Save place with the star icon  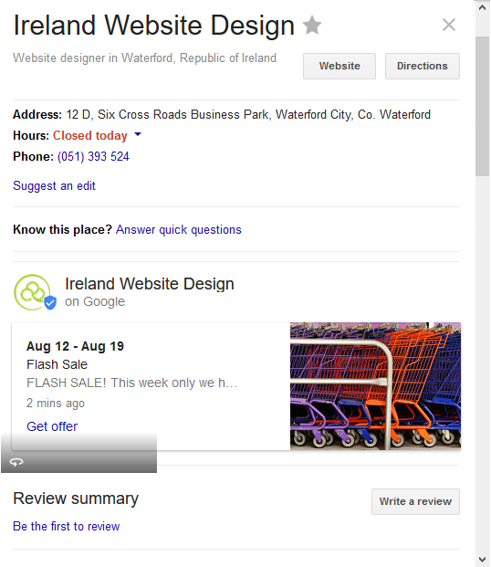click(x=311, y=25)
